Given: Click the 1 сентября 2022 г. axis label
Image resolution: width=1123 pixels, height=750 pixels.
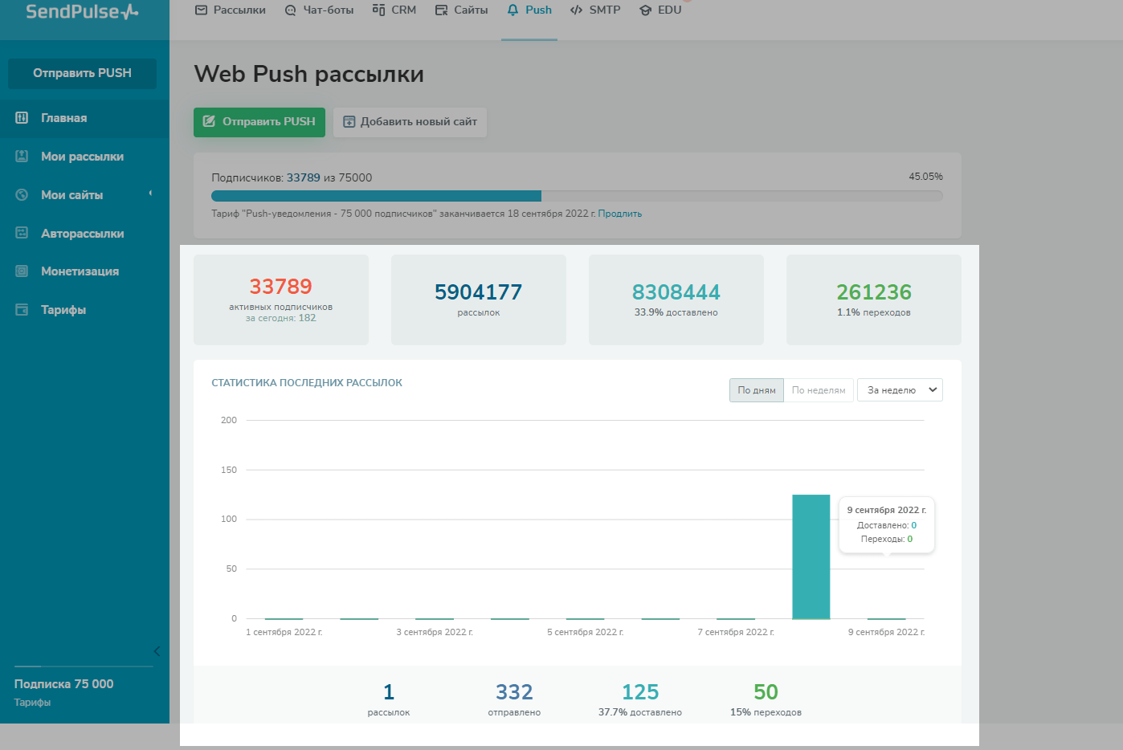Looking at the screenshot, I should click(284, 633).
